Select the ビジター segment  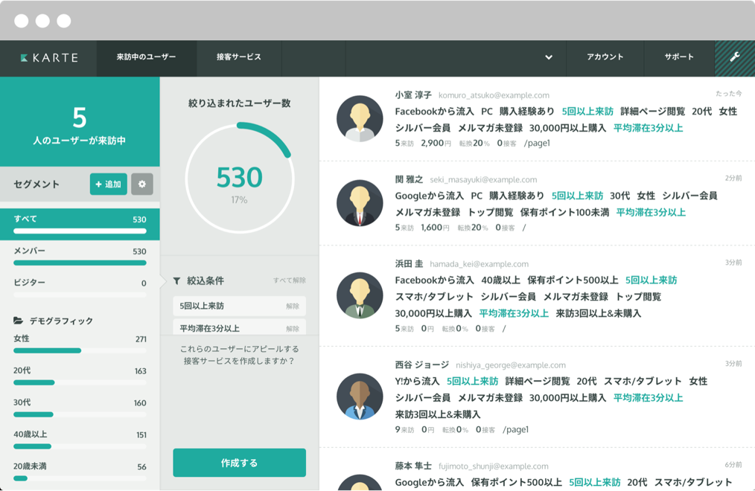pyautogui.click(x=80, y=288)
